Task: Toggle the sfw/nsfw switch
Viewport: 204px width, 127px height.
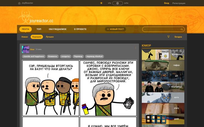Action: [118, 3]
